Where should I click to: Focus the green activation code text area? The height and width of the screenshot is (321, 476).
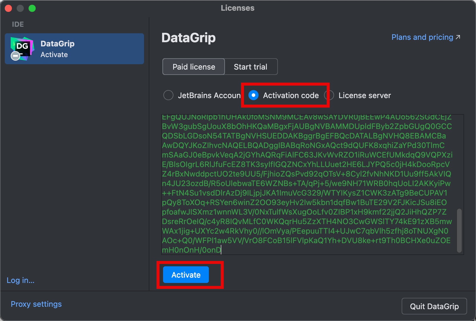(x=306, y=184)
